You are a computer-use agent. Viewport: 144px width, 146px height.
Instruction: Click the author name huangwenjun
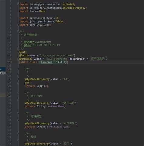point(43,42)
